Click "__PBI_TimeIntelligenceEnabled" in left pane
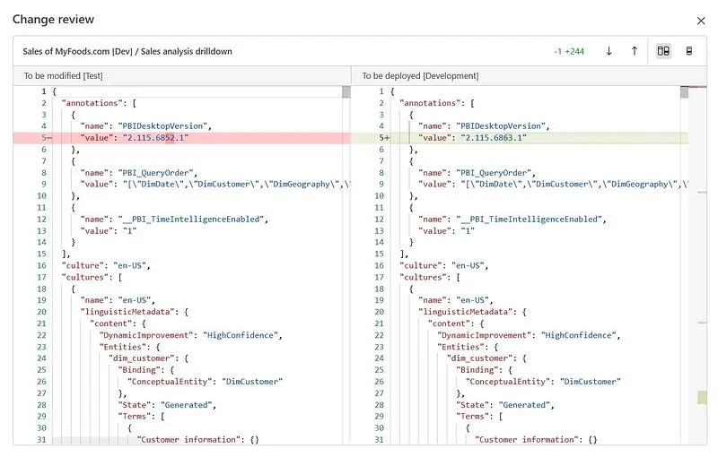The width and height of the screenshot is (718, 457). point(191,220)
